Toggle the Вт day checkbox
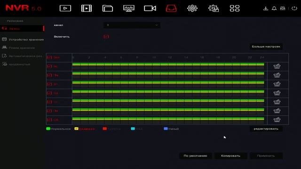This screenshot has width=301, height=169. coord(49,84)
